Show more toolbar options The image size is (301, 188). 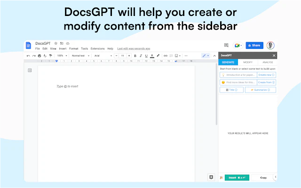186,56
